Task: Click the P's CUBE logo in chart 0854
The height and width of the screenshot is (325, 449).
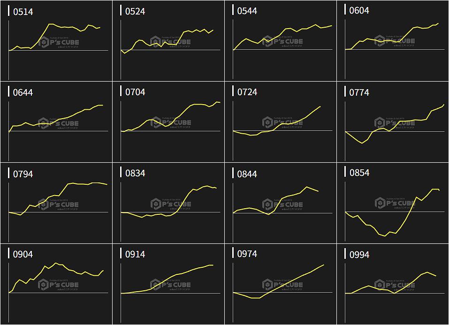Action: (x=395, y=203)
